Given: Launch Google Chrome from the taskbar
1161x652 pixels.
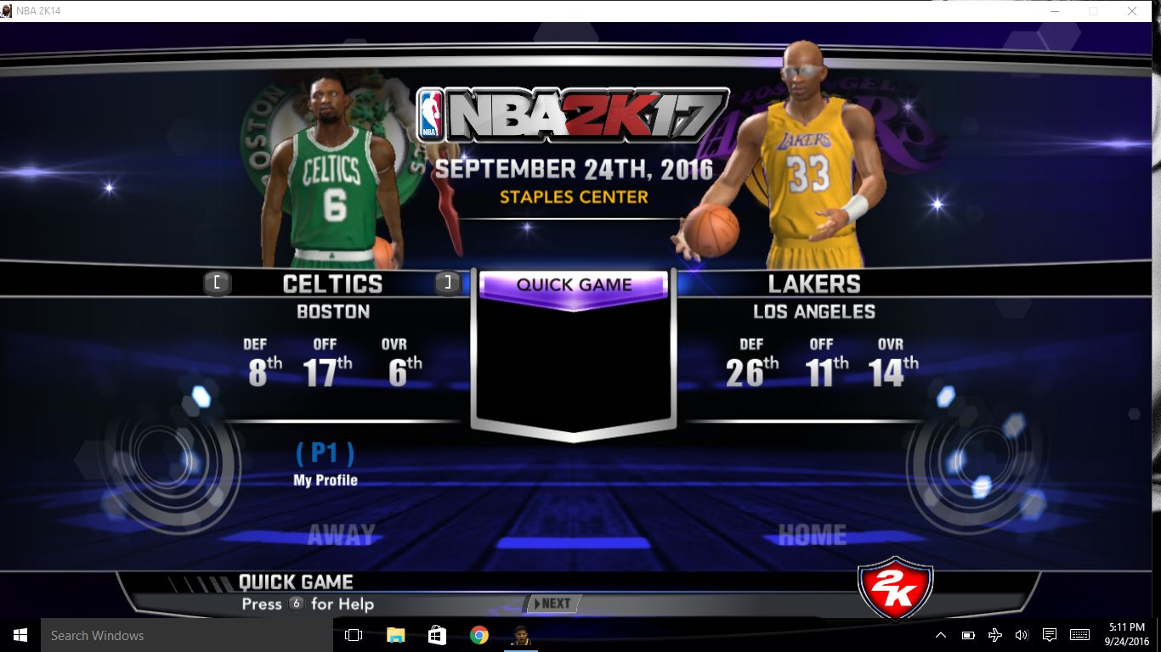Looking at the screenshot, I should [x=479, y=635].
